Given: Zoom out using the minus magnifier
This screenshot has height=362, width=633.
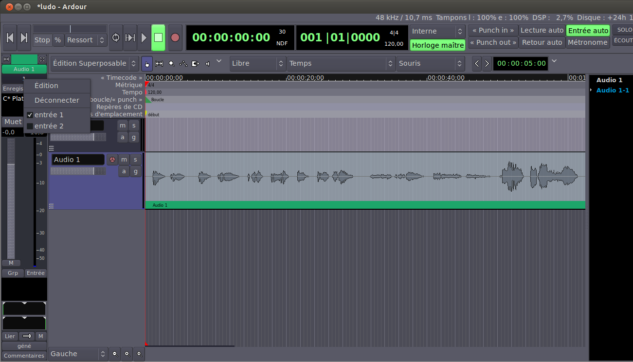Looking at the screenshot, I should tap(115, 354).
